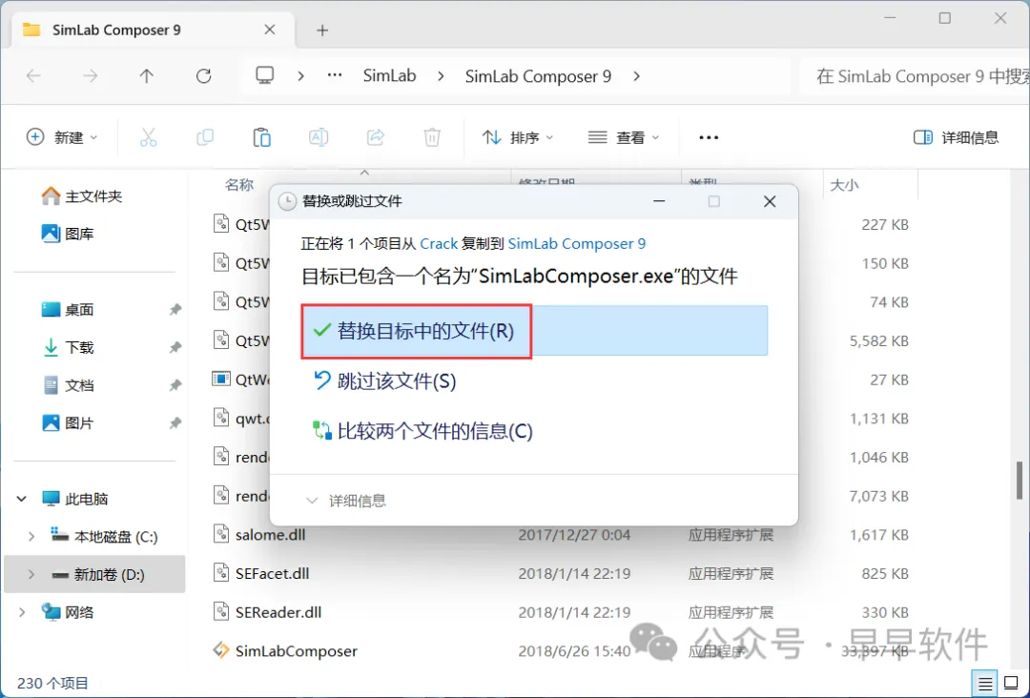This screenshot has height=698, width=1030.
Task: Open 图片 in the sidebar
Action: [x=69, y=422]
